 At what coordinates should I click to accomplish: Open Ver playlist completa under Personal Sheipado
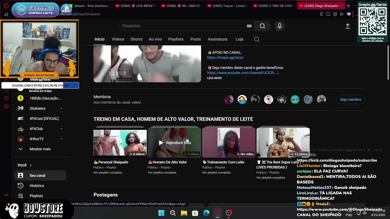point(108,172)
